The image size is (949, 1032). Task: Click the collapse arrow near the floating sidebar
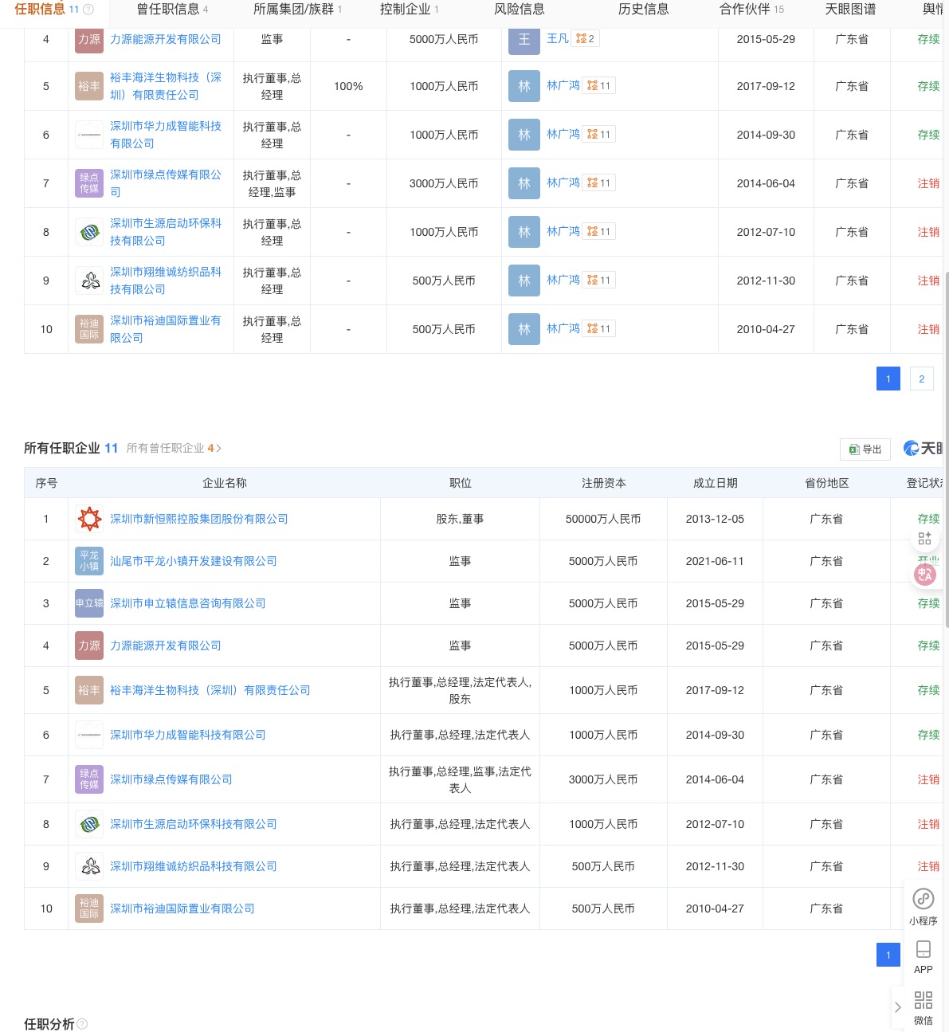tap(898, 1006)
